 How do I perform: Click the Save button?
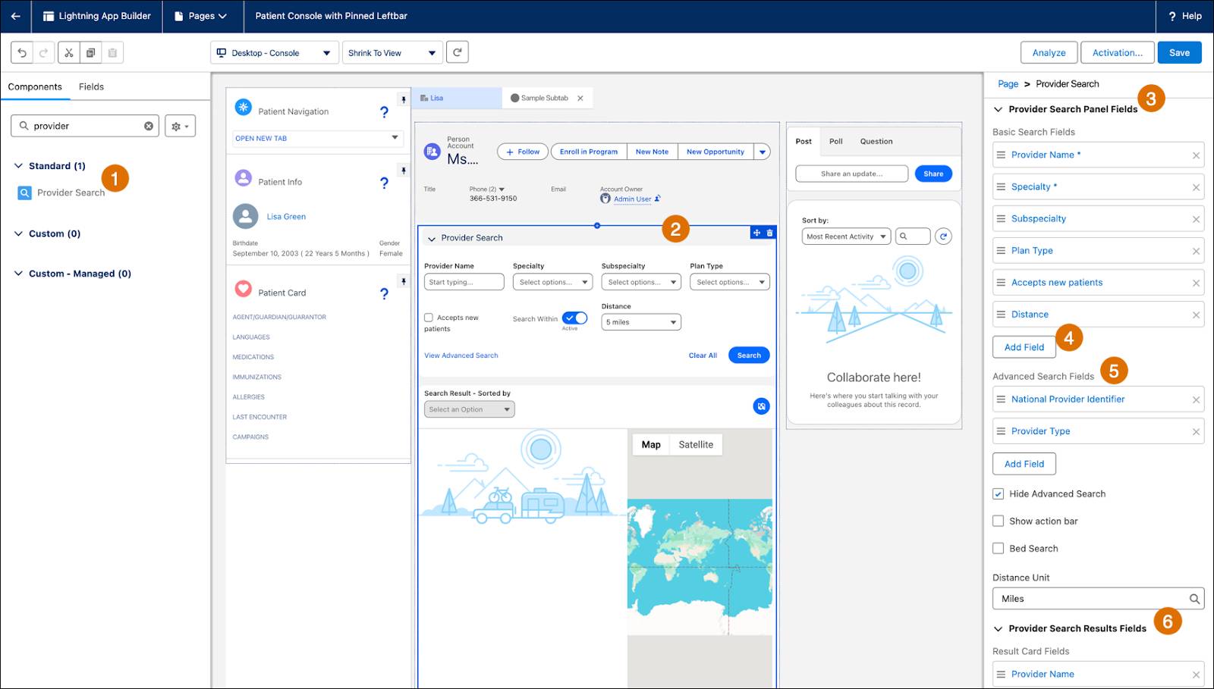click(1178, 52)
